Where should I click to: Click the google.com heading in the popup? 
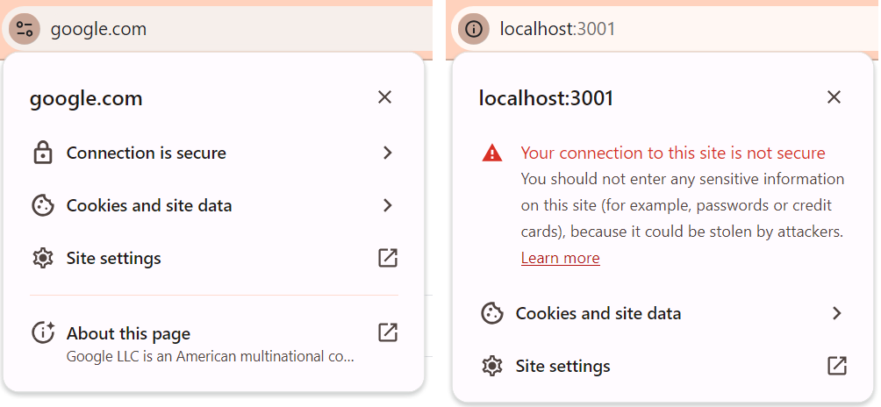(86, 99)
